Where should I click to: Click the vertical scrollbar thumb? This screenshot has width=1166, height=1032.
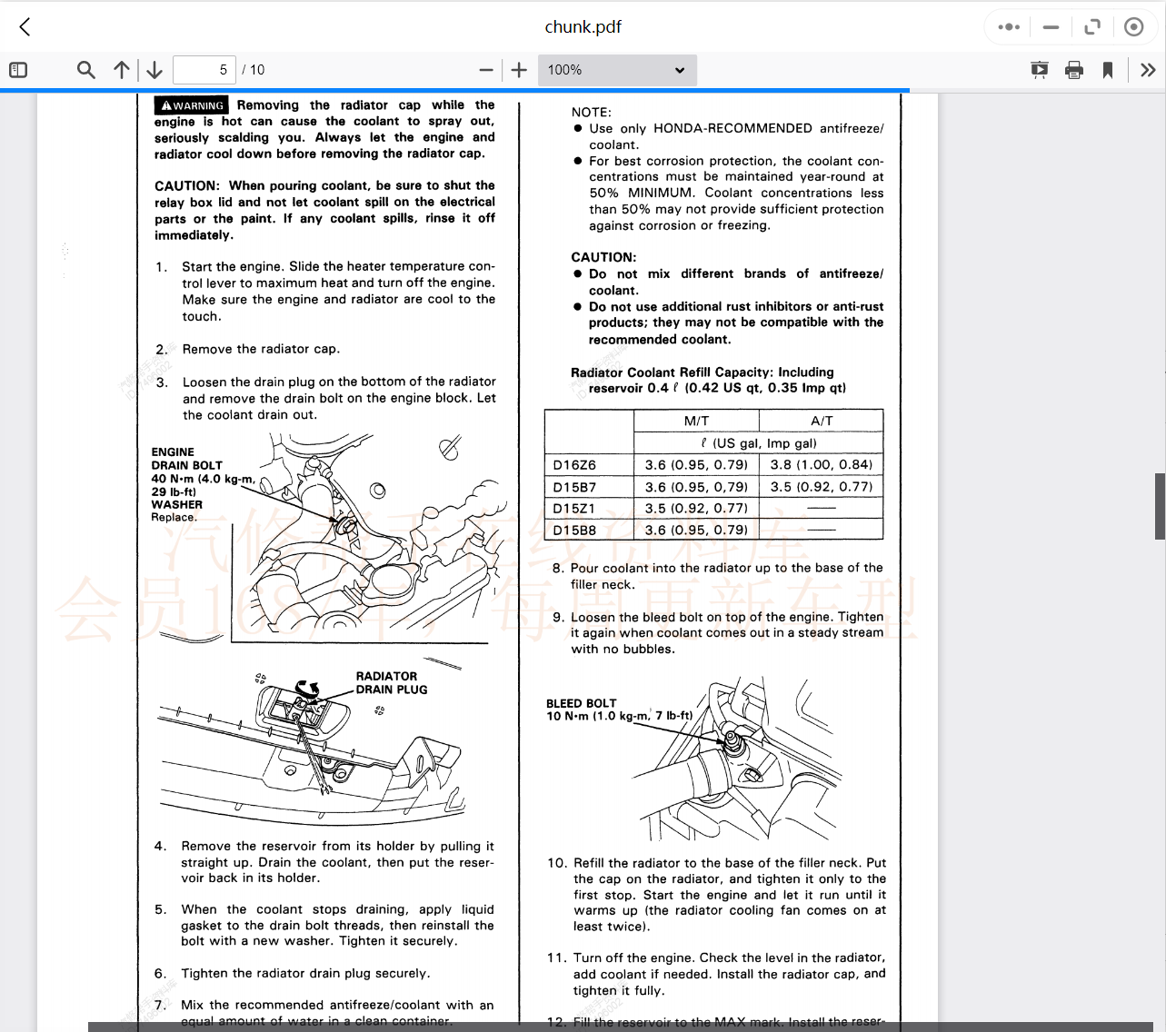tap(1160, 506)
